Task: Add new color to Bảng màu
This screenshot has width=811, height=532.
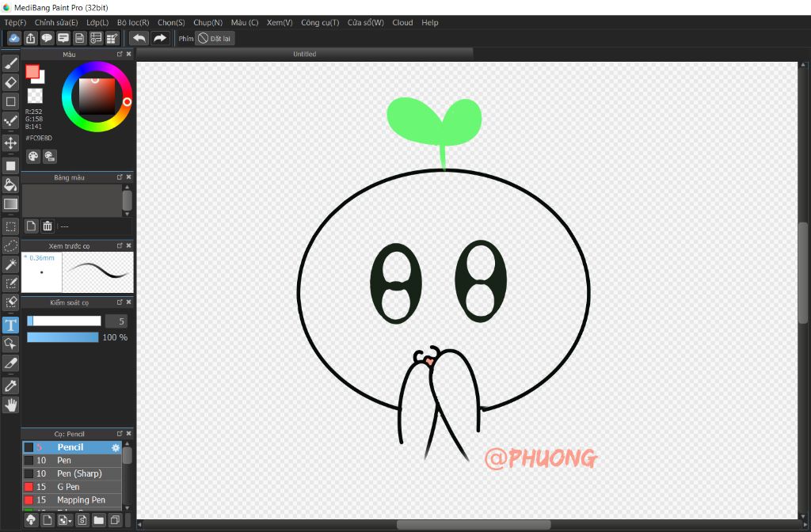Action: click(32, 226)
